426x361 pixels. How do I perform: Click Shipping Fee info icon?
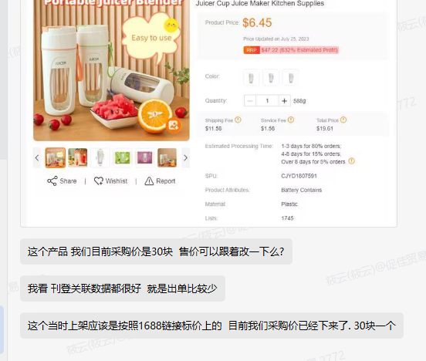pyautogui.click(x=238, y=120)
